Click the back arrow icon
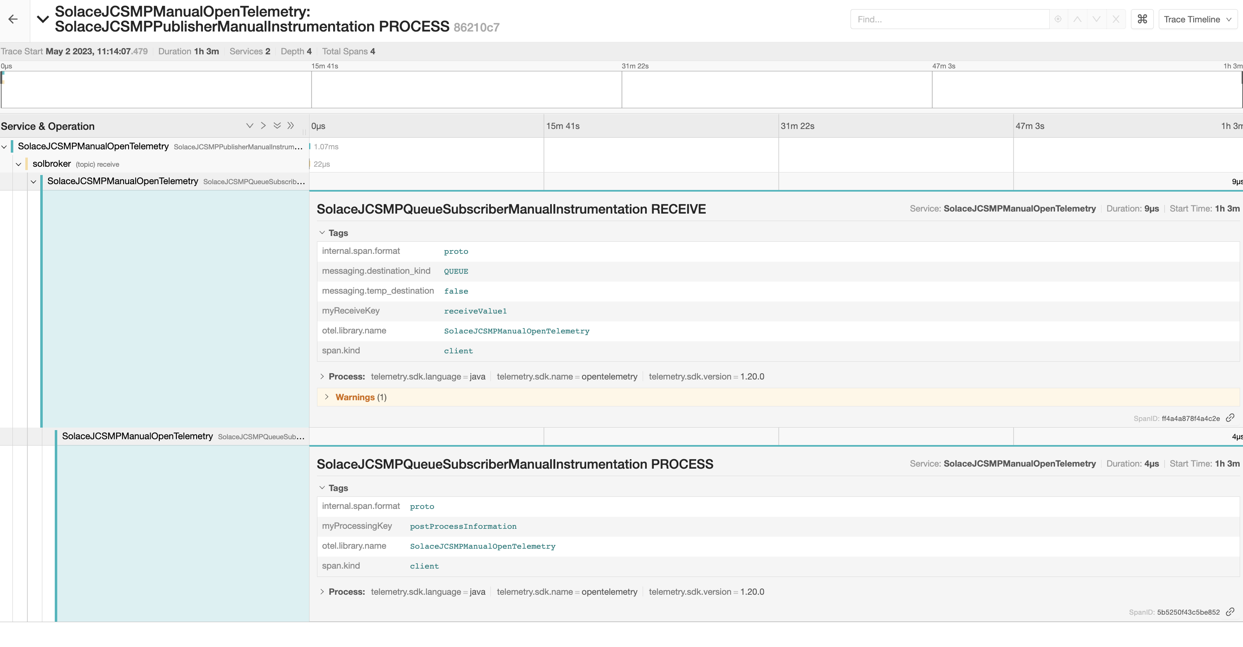Screen dimensions: 1243x647 coord(13,19)
